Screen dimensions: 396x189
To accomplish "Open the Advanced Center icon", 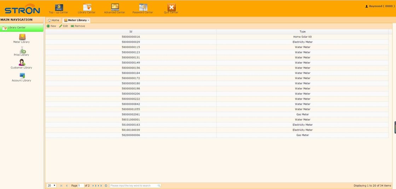I will coord(115,8).
